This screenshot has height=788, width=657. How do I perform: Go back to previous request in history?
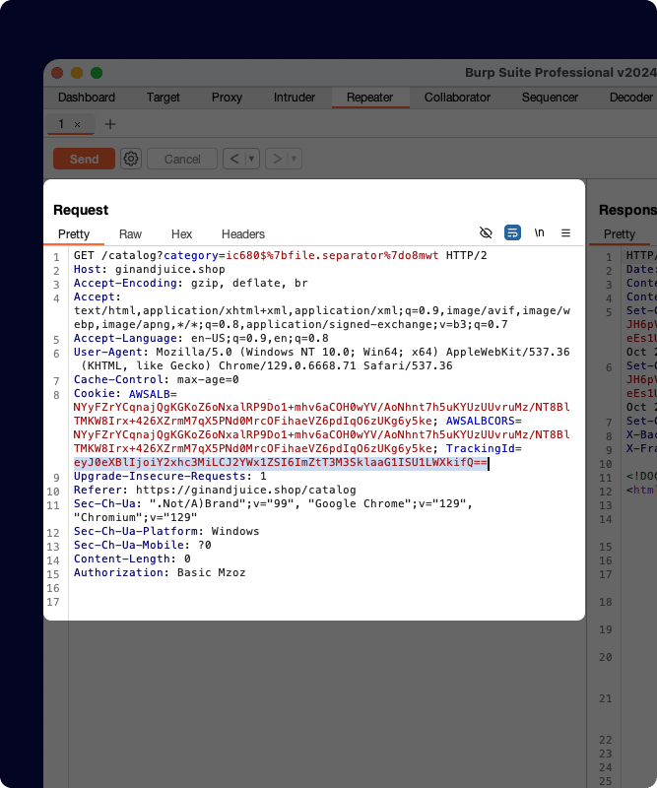[x=233, y=159]
